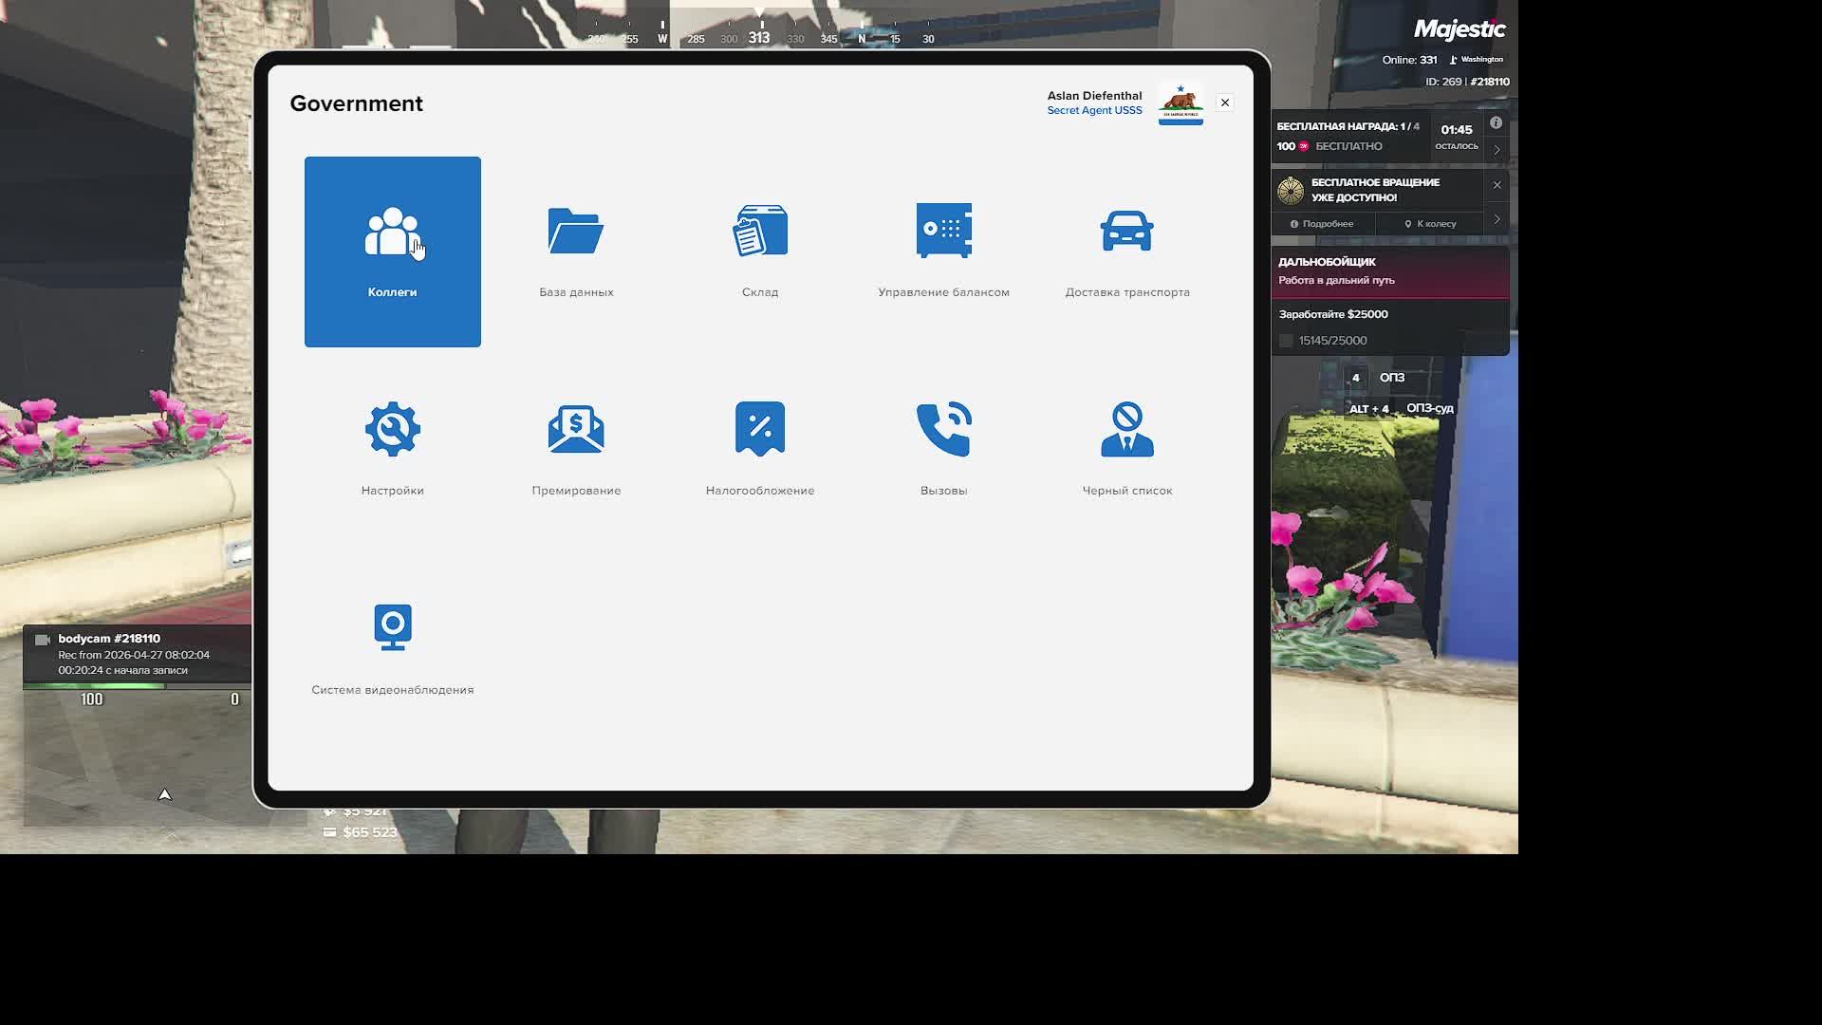Open the Вызовы phone calls icon
Viewport: 1822px width, 1025px height.
click(943, 429)
